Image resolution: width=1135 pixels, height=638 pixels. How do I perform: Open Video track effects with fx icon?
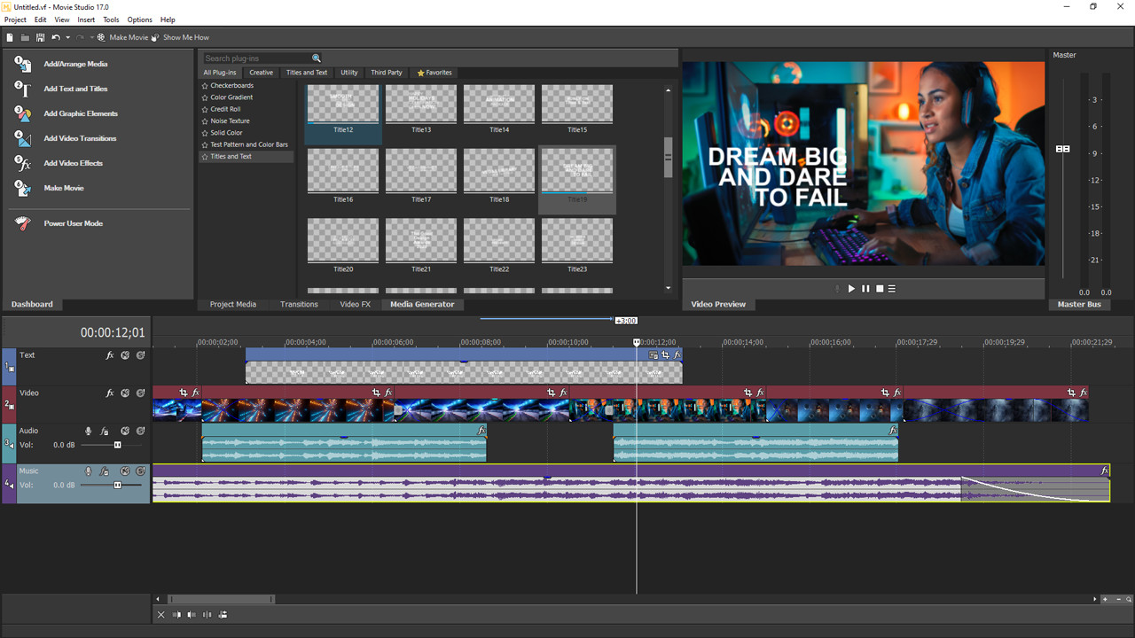click(x=110, y=393)
